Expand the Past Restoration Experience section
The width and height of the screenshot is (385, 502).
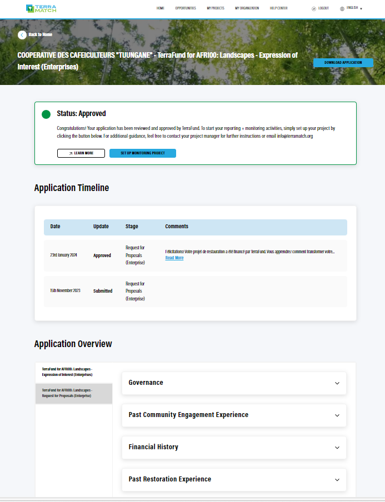pyautogui.click(x=234, y=480)
